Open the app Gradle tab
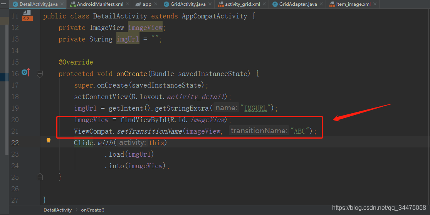 tap(147, 4)
